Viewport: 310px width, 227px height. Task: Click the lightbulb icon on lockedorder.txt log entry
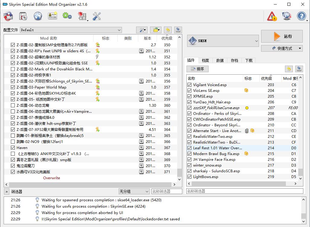(37, 219)
